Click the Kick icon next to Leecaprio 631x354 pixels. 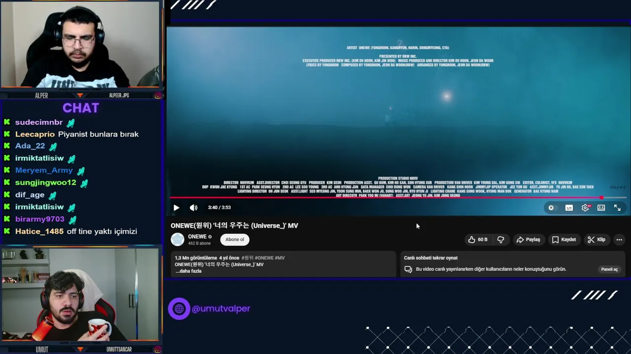point(6,134)
